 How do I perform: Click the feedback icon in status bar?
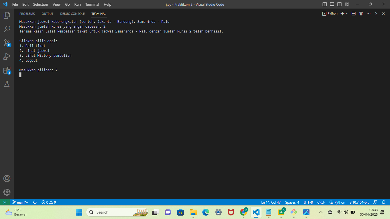(375, 202)
